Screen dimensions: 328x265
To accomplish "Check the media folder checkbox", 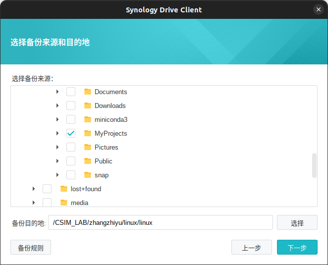I will point(47,202).
